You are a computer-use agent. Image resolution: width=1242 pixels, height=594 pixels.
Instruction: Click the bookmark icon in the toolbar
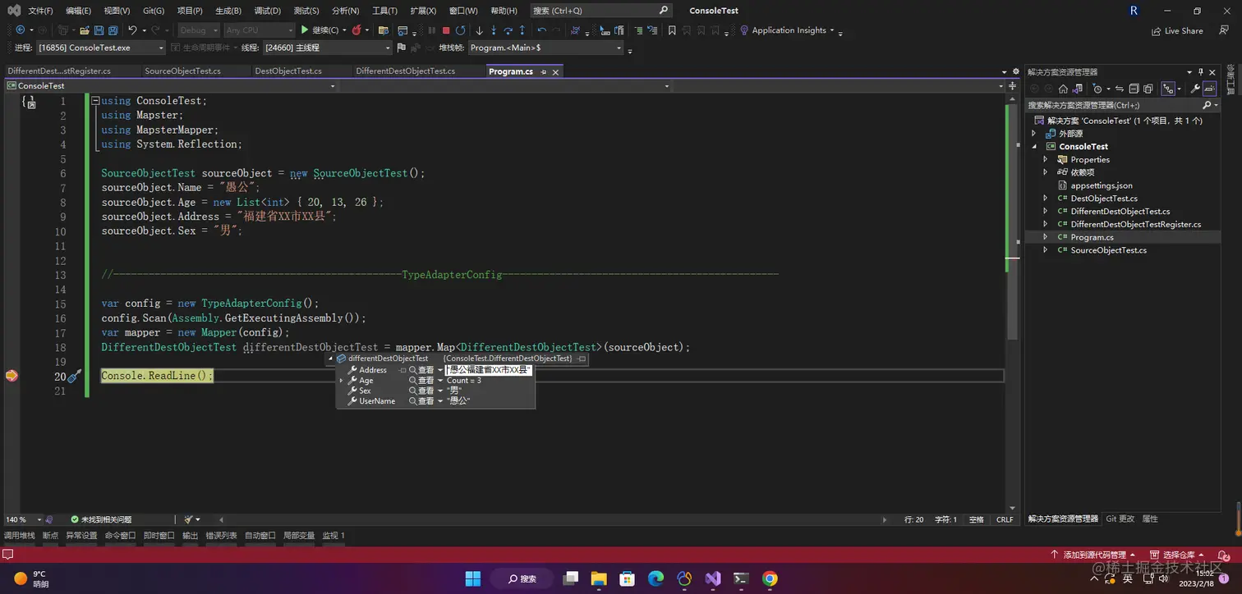(672, 30)
